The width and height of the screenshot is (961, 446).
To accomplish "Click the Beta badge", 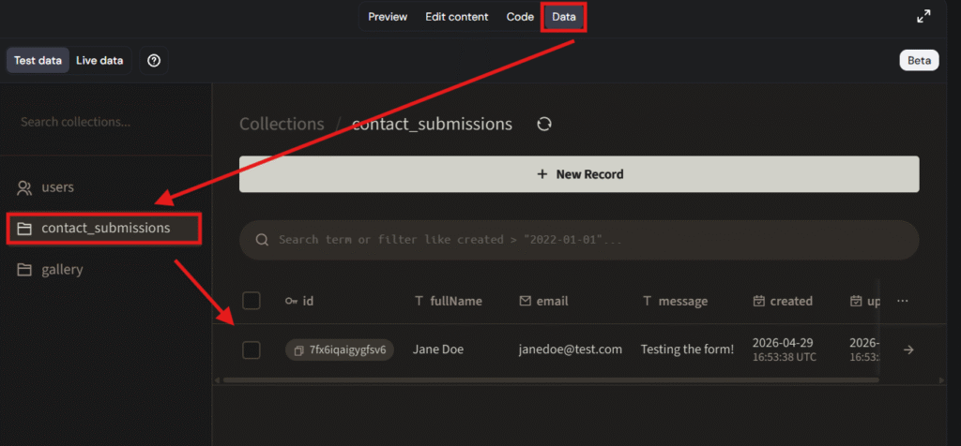I will [x=920, y=61].
